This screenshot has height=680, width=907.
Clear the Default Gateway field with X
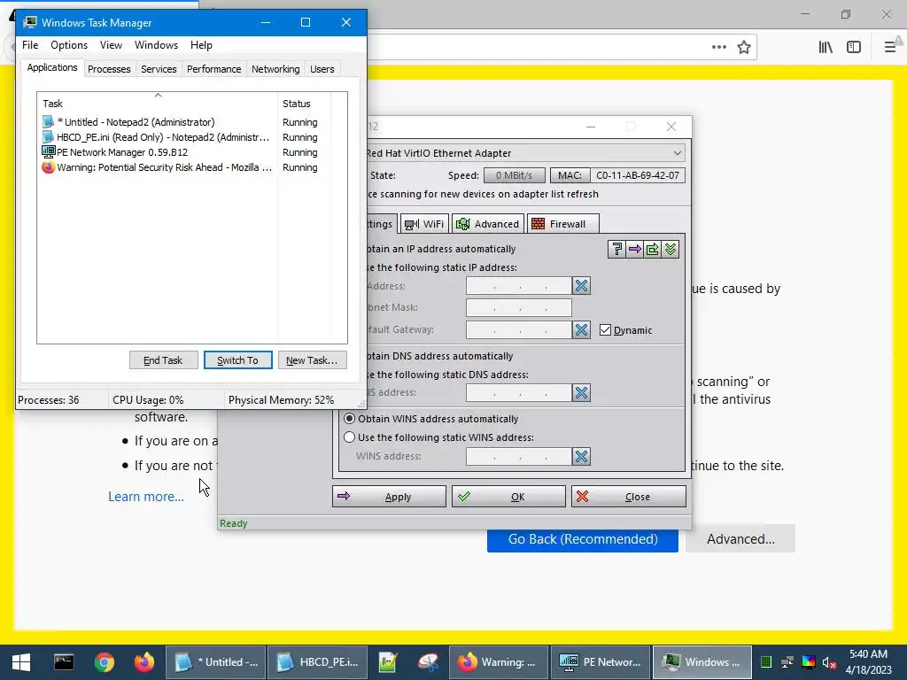[x=581, y=329]
